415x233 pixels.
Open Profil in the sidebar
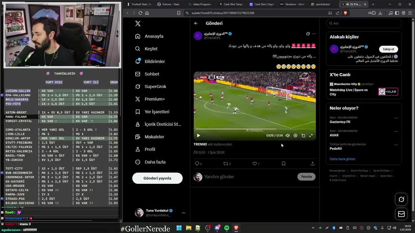click(x=145, y=150)
